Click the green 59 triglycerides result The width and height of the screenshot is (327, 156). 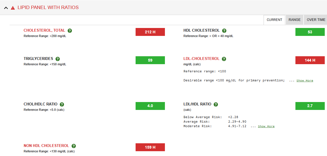pyautogui.click(x=150, y=60)
